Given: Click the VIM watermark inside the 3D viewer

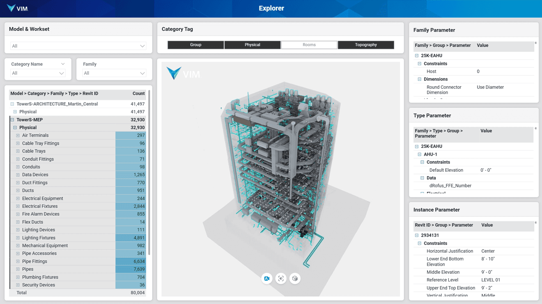Looking at the screenshot, I should 183,74.
